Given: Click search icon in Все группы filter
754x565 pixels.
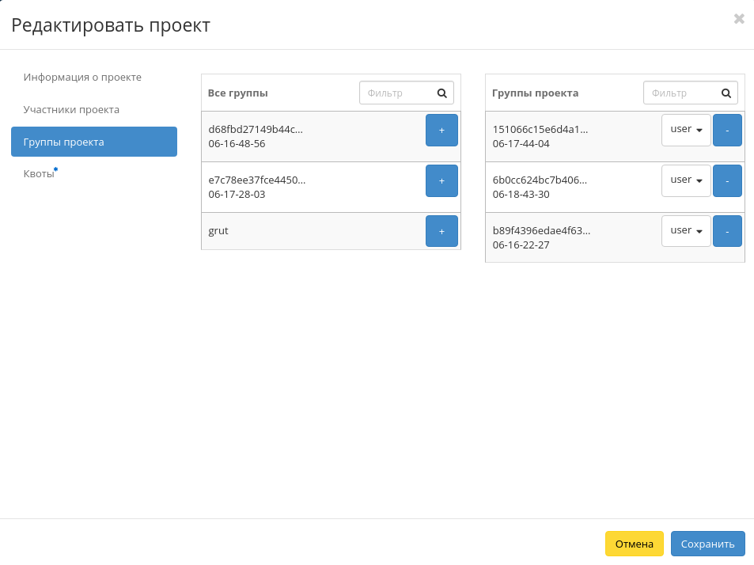Looking at the screenshot, I should [442, 93].
